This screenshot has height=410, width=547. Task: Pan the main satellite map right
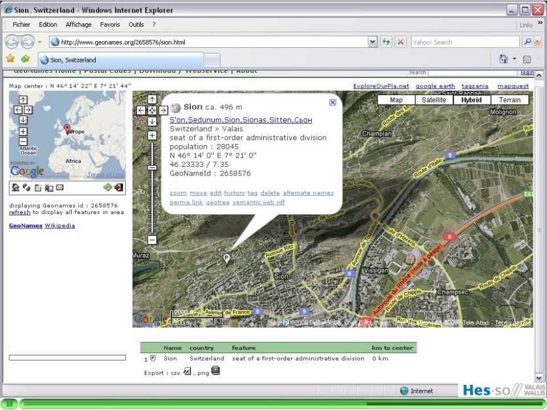coord(164,110)
